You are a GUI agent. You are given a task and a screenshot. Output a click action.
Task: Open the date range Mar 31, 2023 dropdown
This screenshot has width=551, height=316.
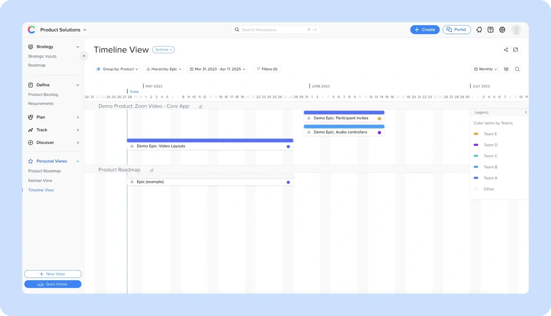[217, 69]
